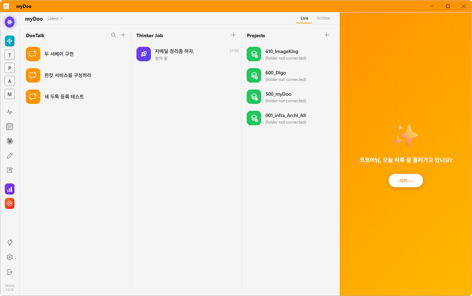Click the rocket icon for 지메일 정리좀 하자

coord(144,54)
